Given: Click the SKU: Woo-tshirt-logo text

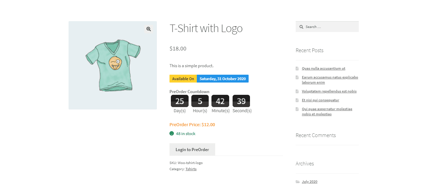Looking at the screenshot, I should (x=186, y=163).
